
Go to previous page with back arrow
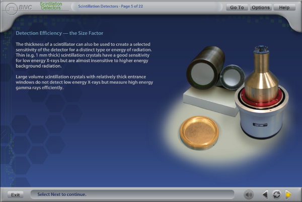point(265,194)
